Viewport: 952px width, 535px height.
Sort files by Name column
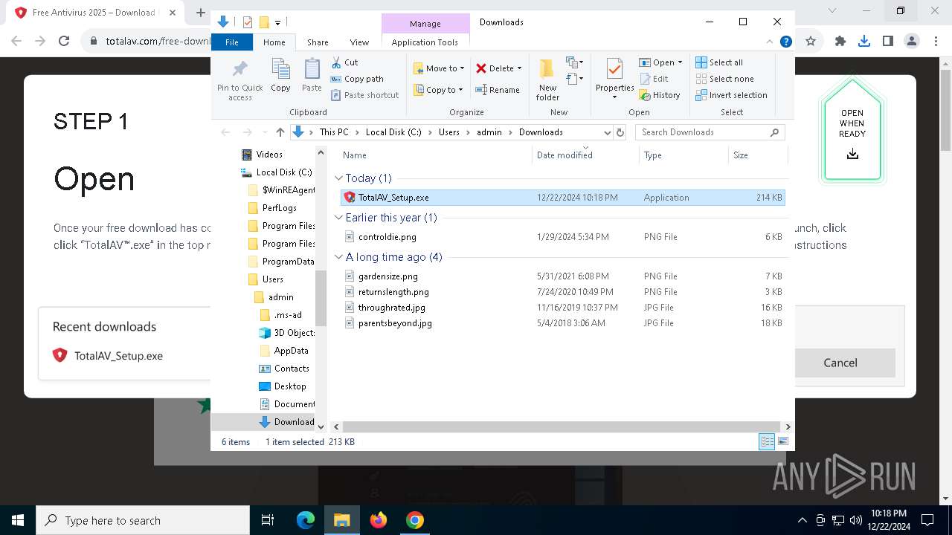coord(435,155)
